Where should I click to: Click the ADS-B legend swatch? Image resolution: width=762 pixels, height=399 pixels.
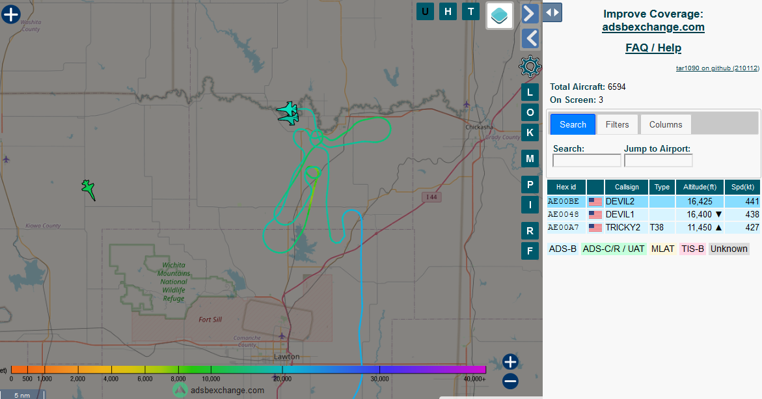(563, 249)
